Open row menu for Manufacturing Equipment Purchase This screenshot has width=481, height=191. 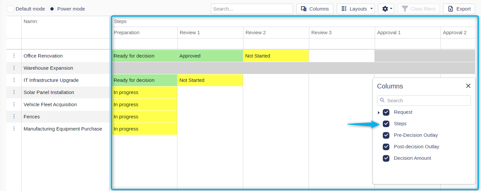(x=14, y=129)
